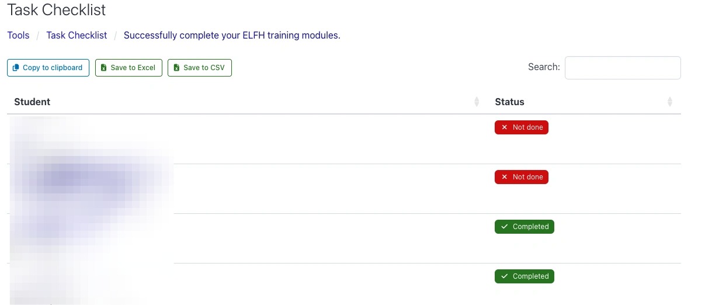The image size is (705, 305).
Task: Go to the Task Checklist breadcrumb link
Action: (77, 35)
